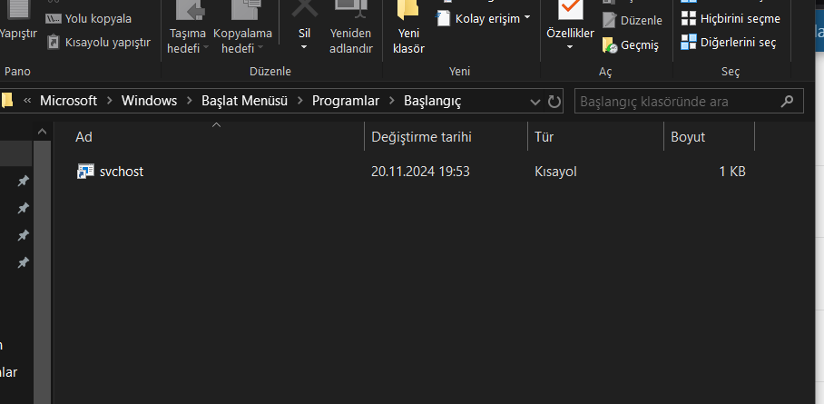Click the Yolu kopyala ribbon command

[88, 19]
